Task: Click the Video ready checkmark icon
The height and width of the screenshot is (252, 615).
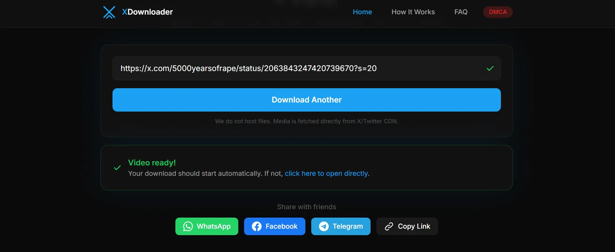Action: tap(117, 168)
